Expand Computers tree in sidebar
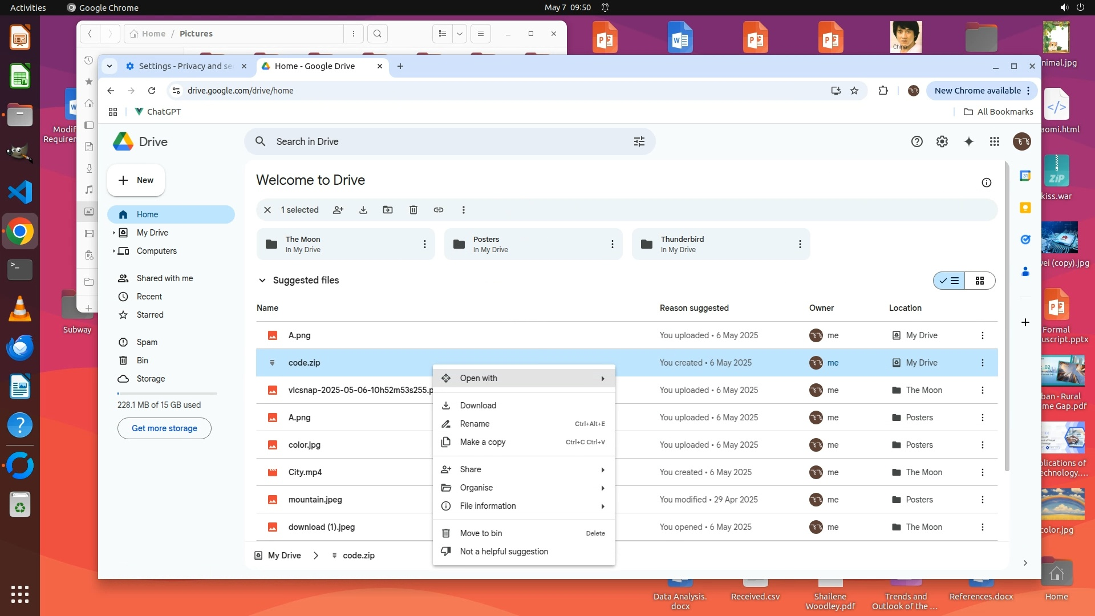1095x616 pixels. pyautogui.click(x=114, y=251)
